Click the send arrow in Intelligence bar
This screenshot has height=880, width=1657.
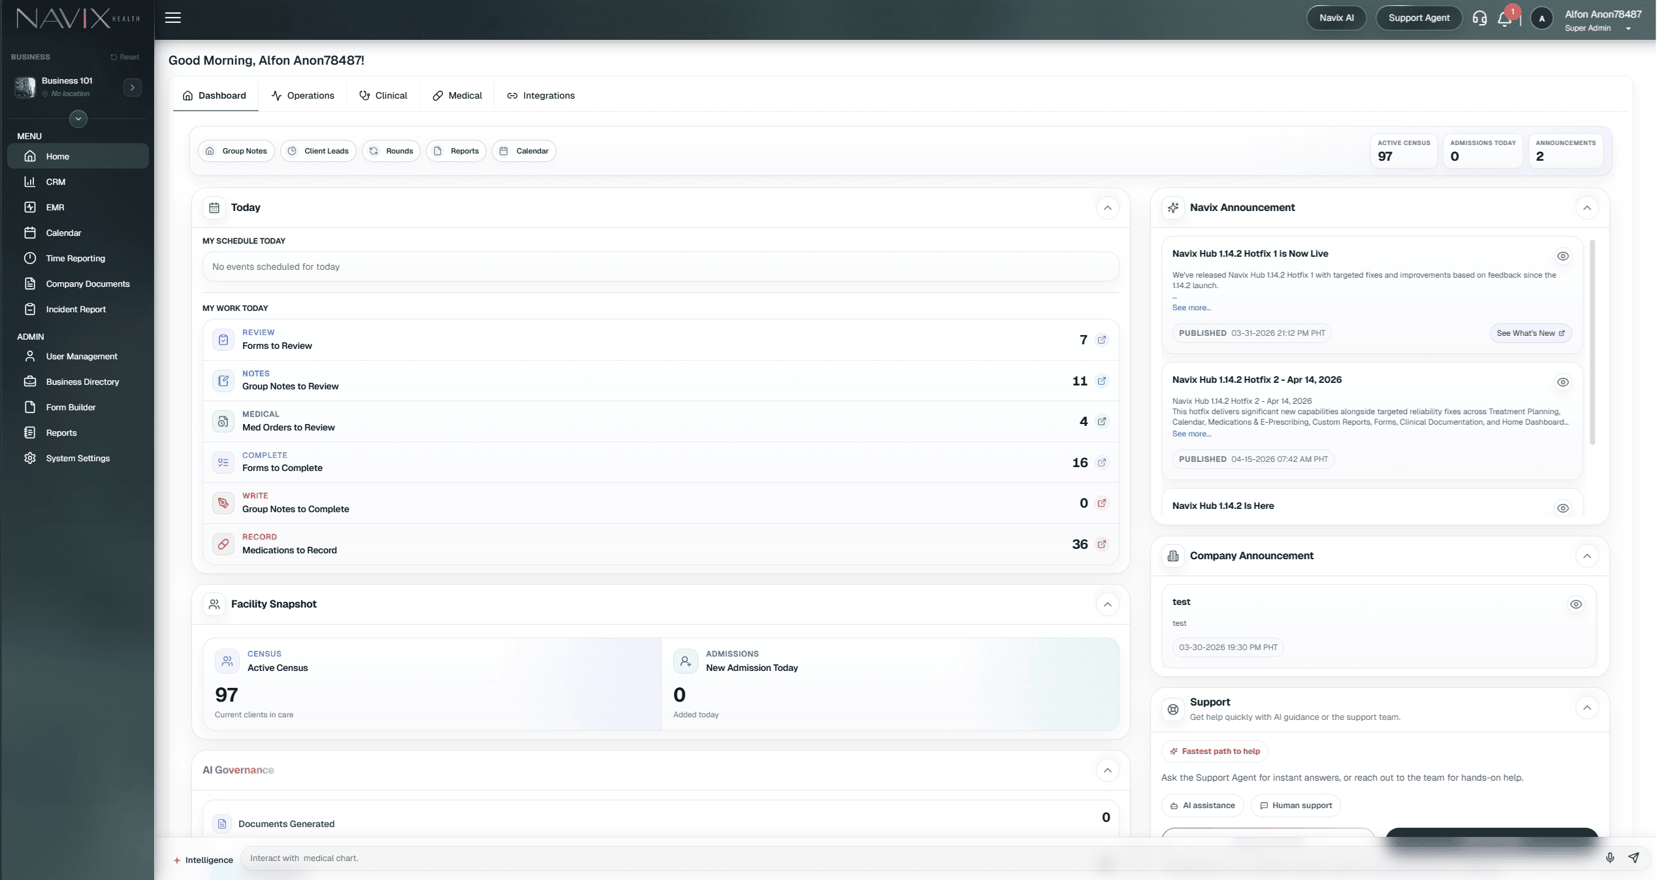1633,858
